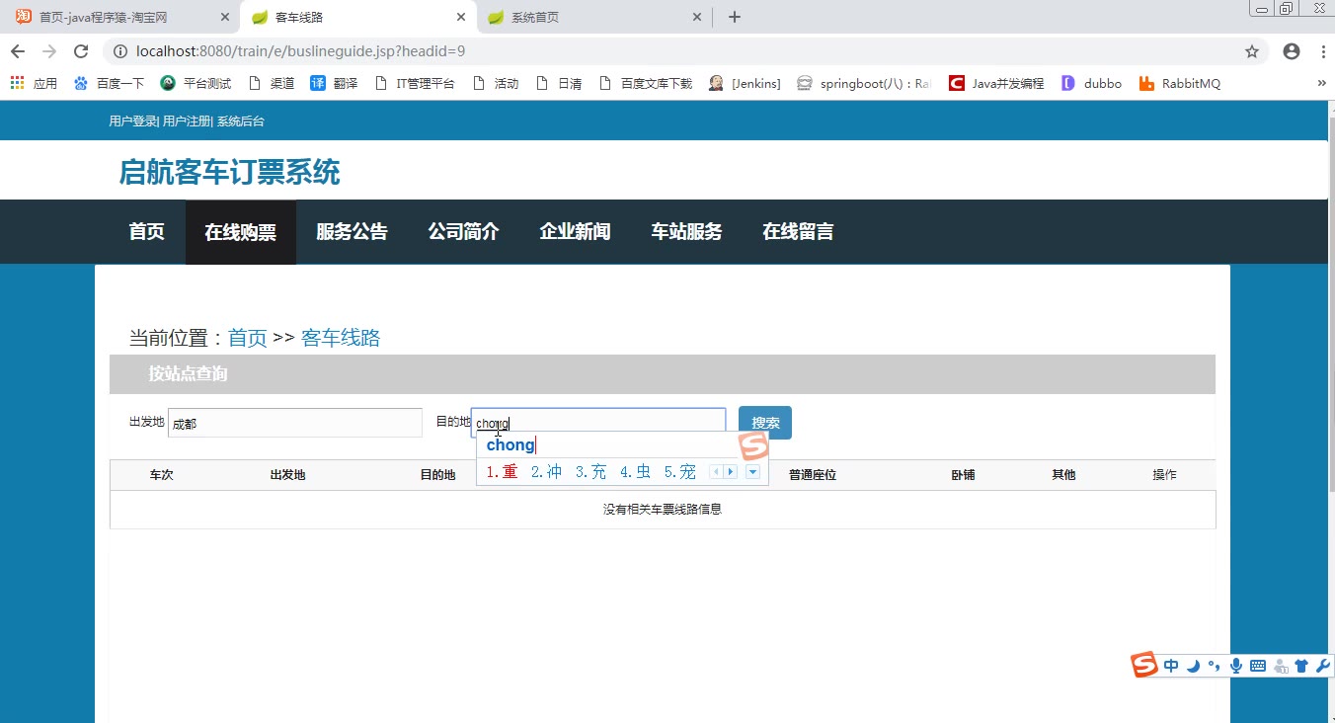
Task: Open the 用户登录 link
Action: 132,121
